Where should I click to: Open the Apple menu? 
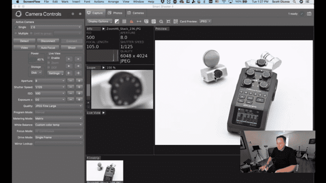18,2
